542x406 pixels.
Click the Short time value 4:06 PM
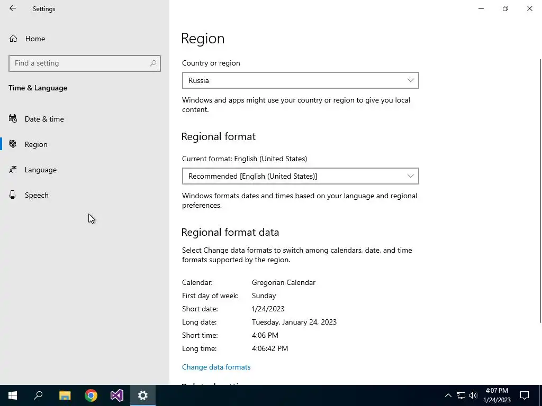(265, 335)
